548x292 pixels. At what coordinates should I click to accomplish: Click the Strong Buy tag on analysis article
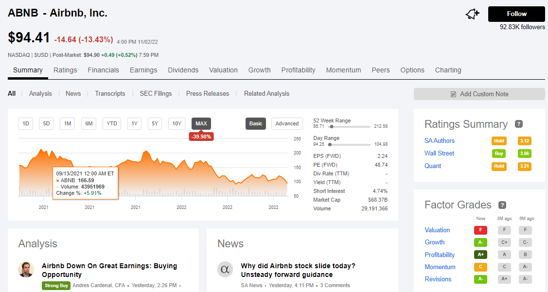[x=56, y=286]
